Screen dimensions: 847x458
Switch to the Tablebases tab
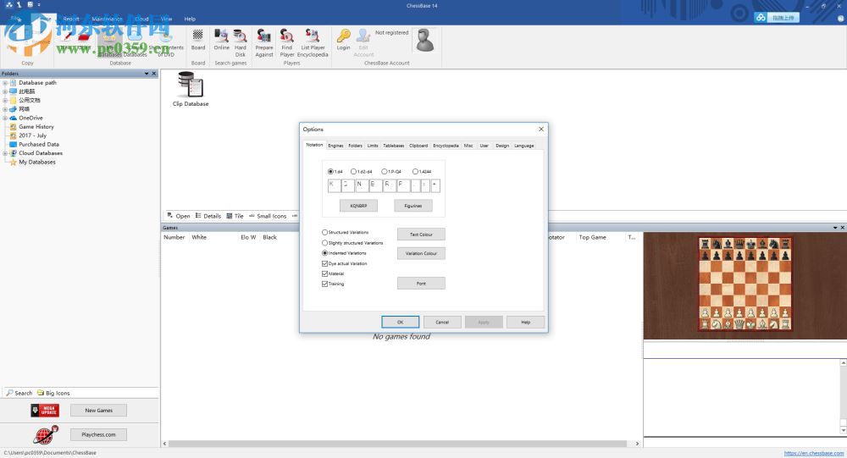point(393,146)
